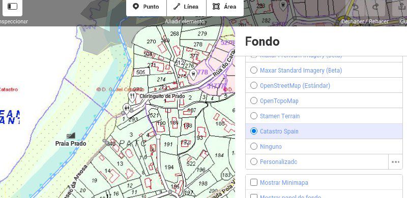The height and width of the screenshot is (198, 407).
Task: Select the Personalizado custom background radio
Action: click(254, 162)
